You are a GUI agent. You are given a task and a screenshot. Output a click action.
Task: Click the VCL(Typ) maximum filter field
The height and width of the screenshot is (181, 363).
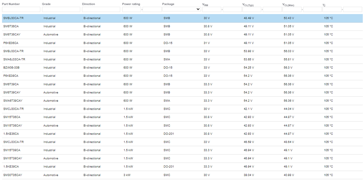pos(272,9)
